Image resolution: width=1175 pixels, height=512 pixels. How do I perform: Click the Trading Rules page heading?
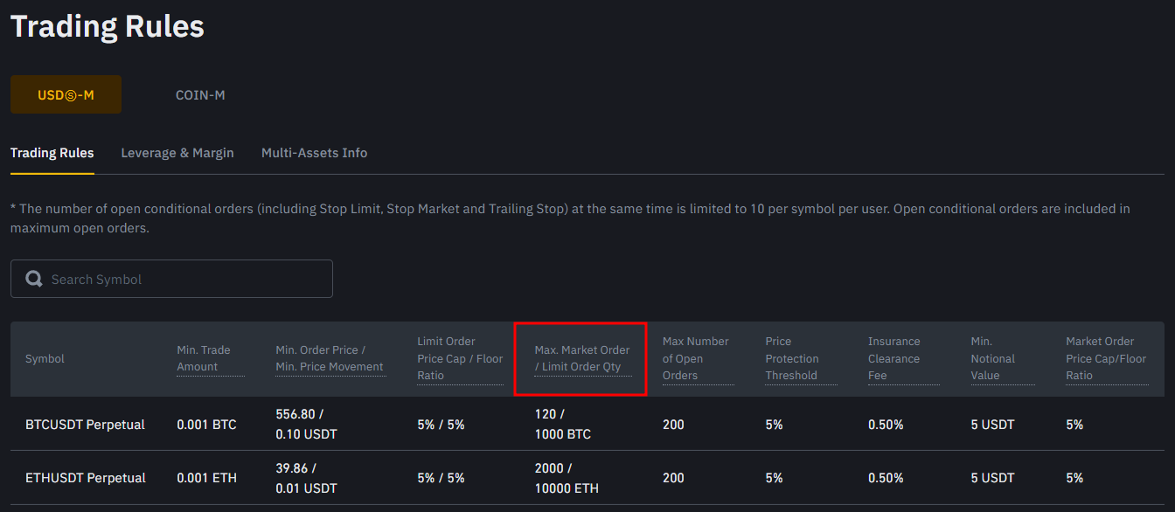pos(107,26)
